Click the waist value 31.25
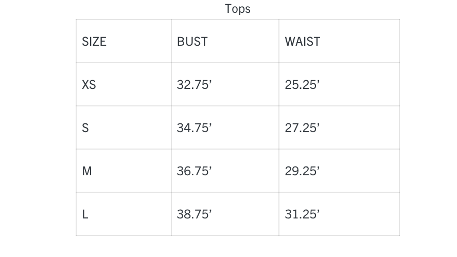Screen dimensions: 457x257 point(302,214)
